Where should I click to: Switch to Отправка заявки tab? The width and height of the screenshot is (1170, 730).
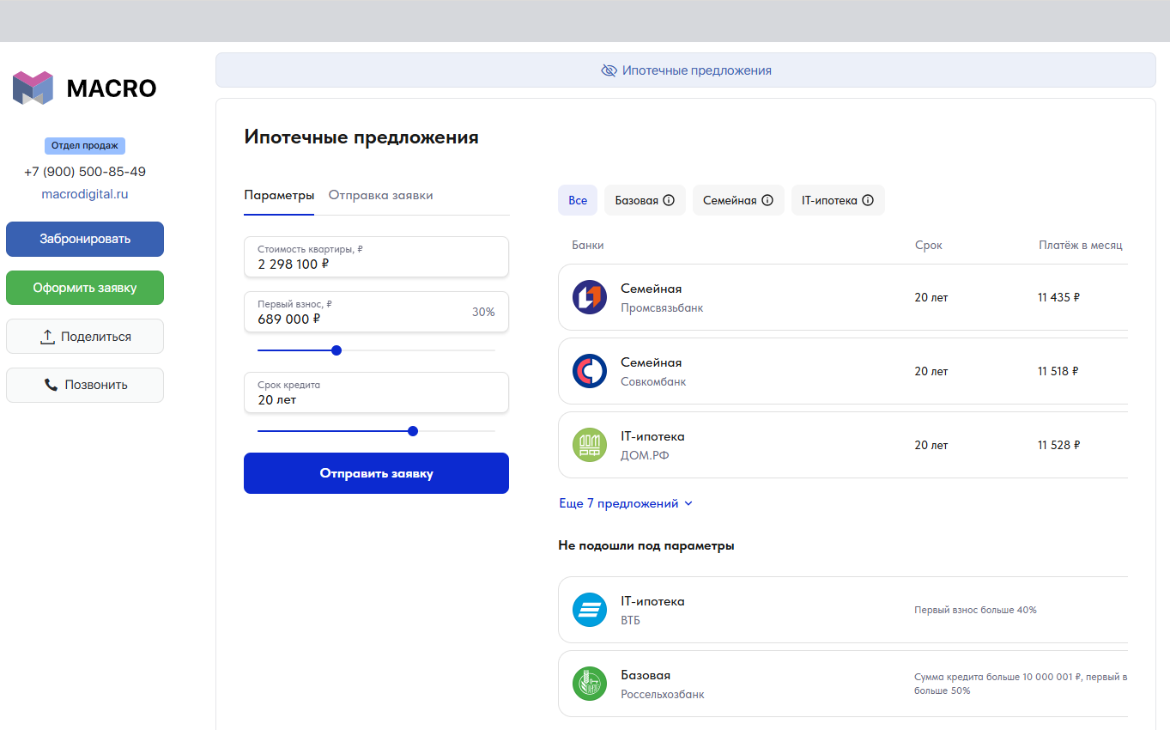(x=380, y=195)
